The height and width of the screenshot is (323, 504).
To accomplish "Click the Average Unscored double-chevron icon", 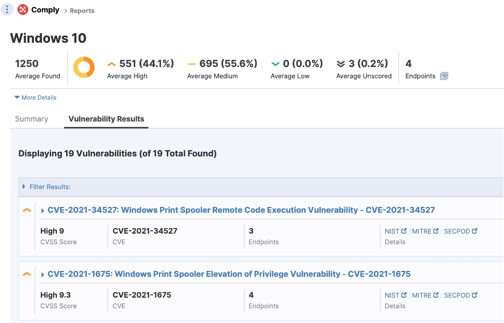I will 341,64.
